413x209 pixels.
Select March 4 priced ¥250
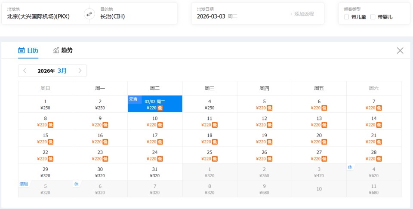210,104
